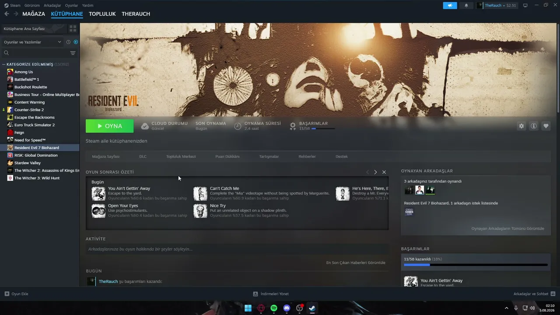Open OBS Studio from the taskbar

click(x=299, y=308)
